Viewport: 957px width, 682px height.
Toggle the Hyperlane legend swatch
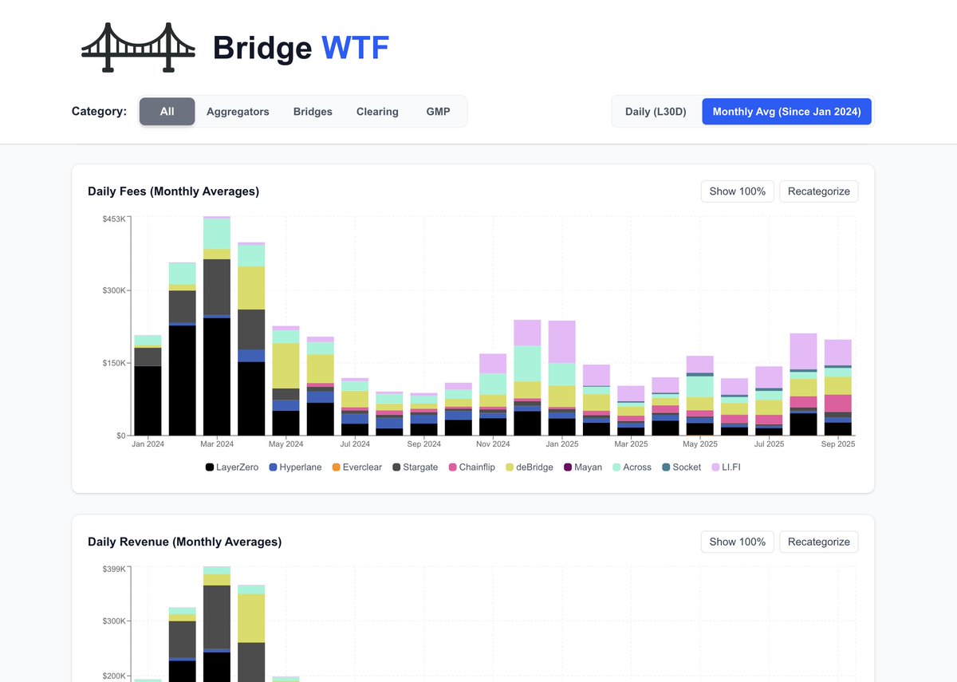pyautogui.click(x=273, y=467)
